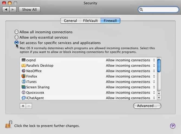
Task: Click the Show All button
Action: (29, 9)
